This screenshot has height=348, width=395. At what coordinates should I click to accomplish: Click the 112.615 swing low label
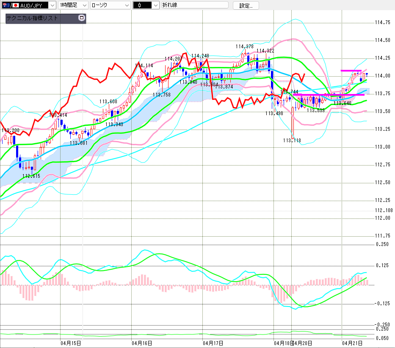point(31,176)
